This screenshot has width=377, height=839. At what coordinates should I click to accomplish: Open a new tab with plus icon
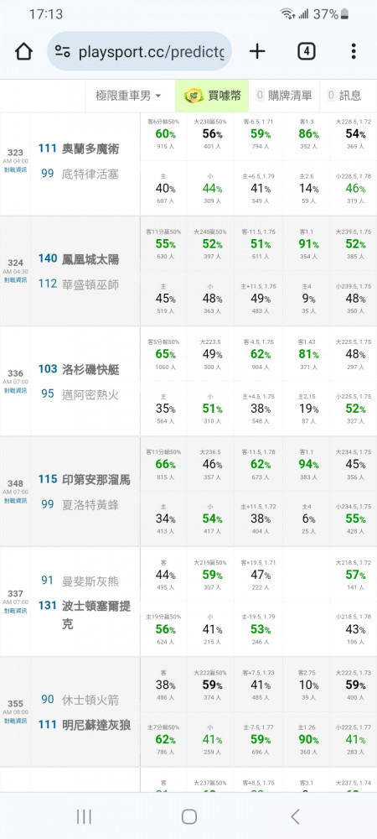pos(257,51)
